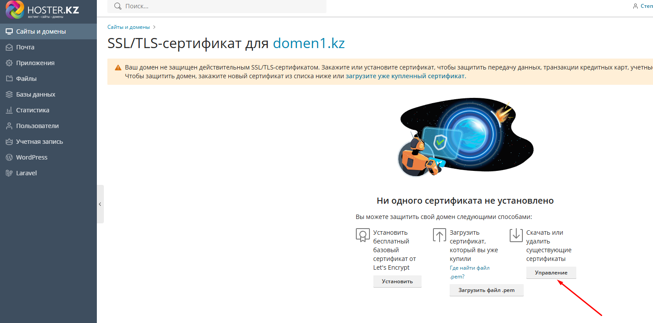Click the Laravel icon in sidebar

(9, 173)
